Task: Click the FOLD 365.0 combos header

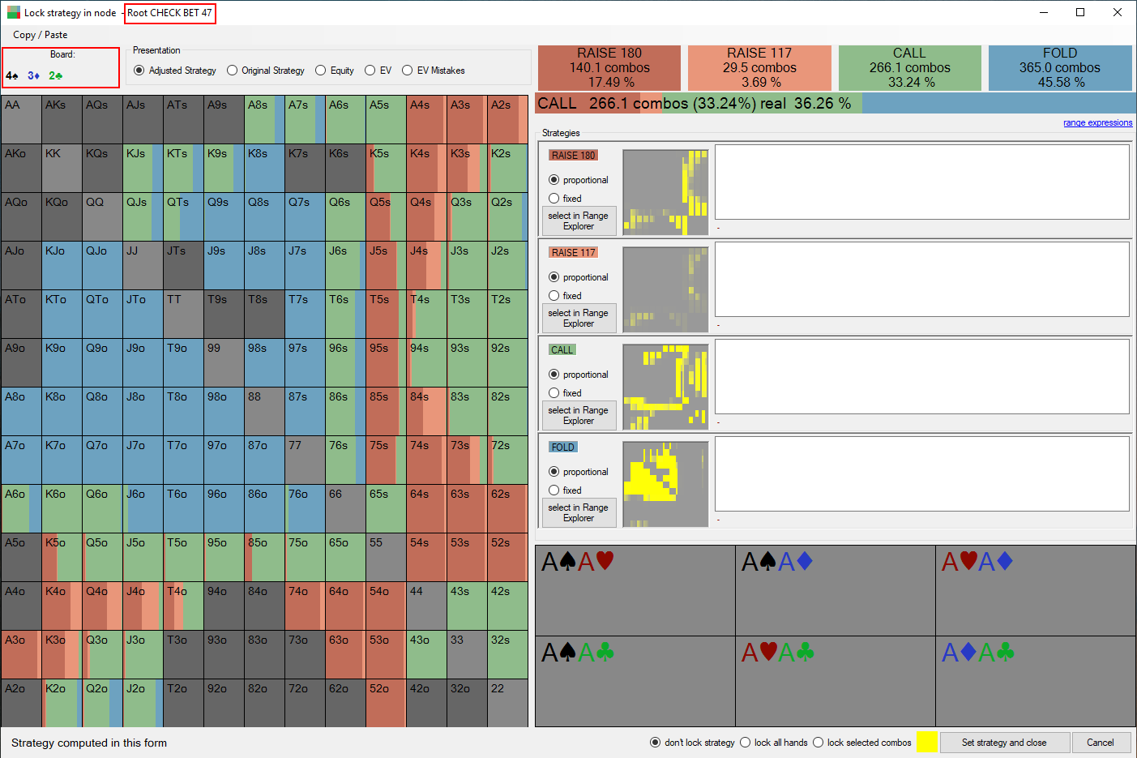Action: (1059, 67)
